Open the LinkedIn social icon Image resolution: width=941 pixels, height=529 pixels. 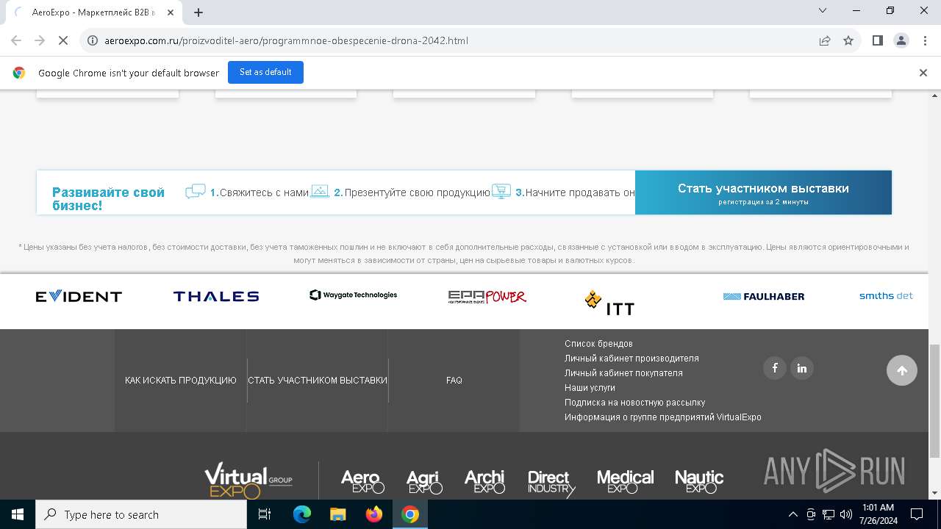coord(802,368)
